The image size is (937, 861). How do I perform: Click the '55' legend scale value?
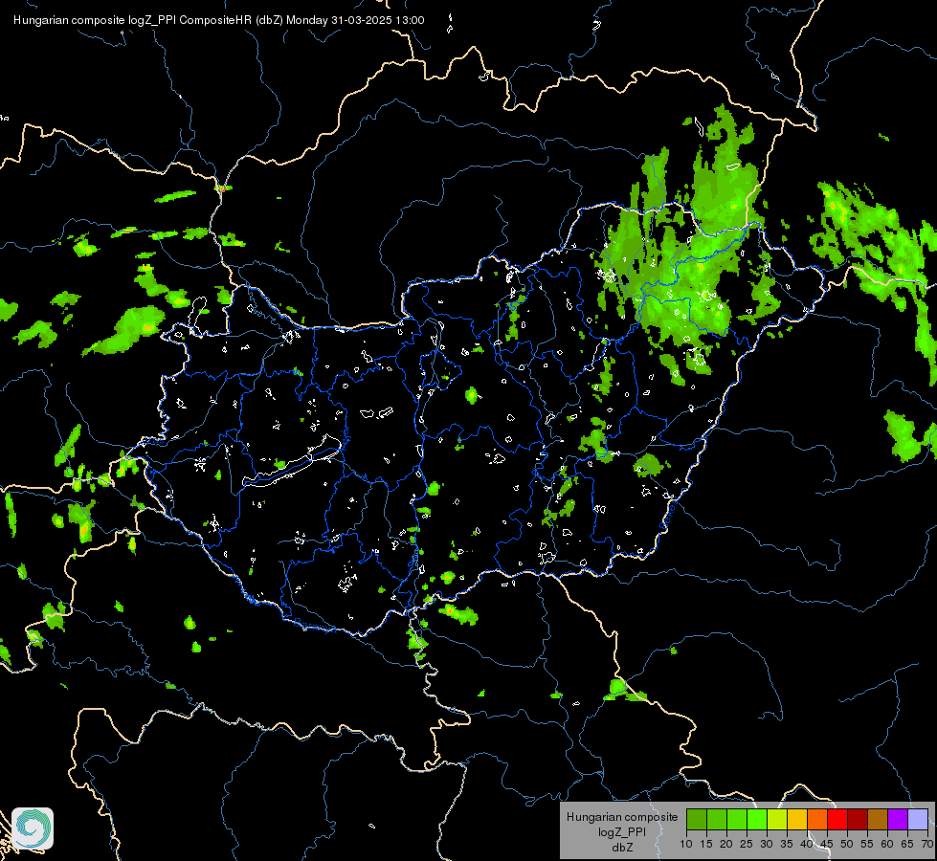tap(867, 844)
